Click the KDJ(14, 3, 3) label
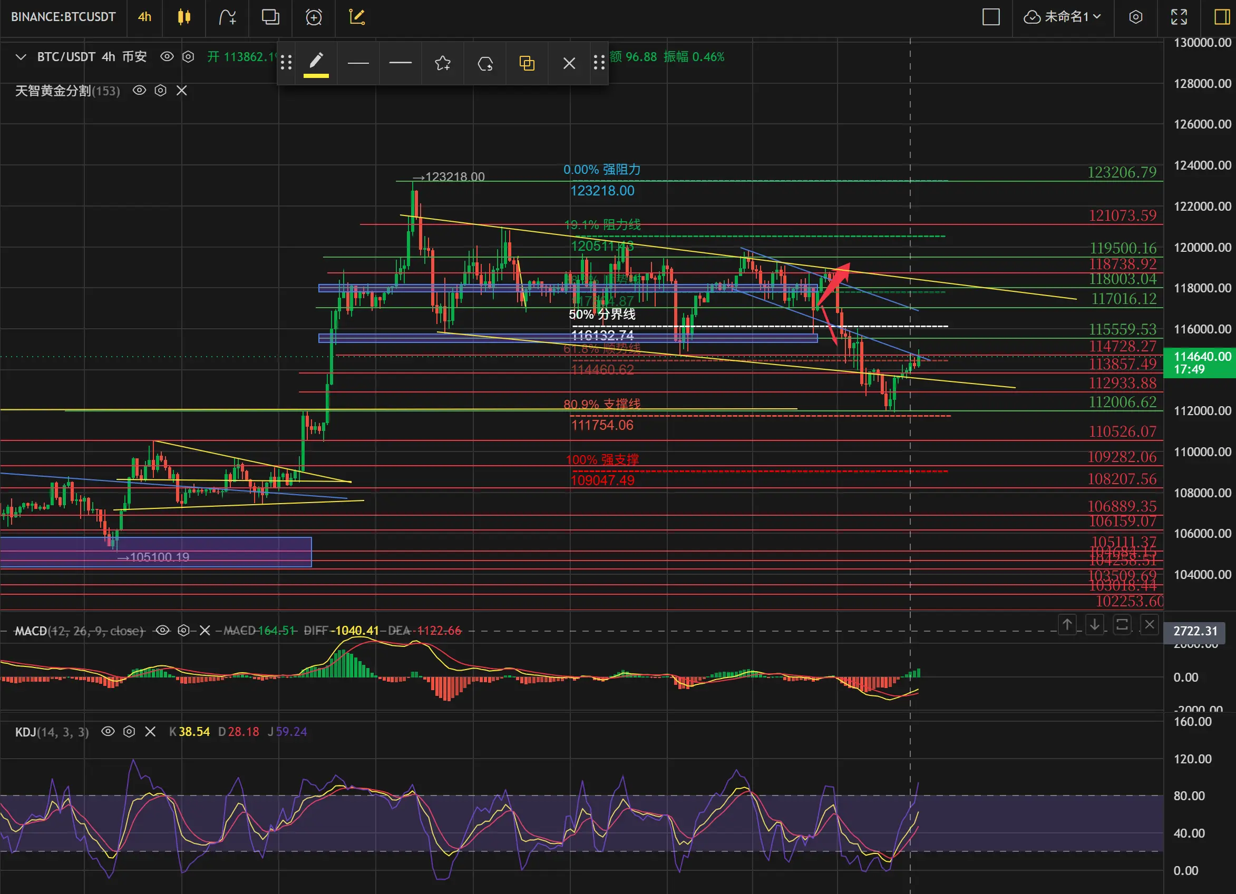 pos(52,732)
